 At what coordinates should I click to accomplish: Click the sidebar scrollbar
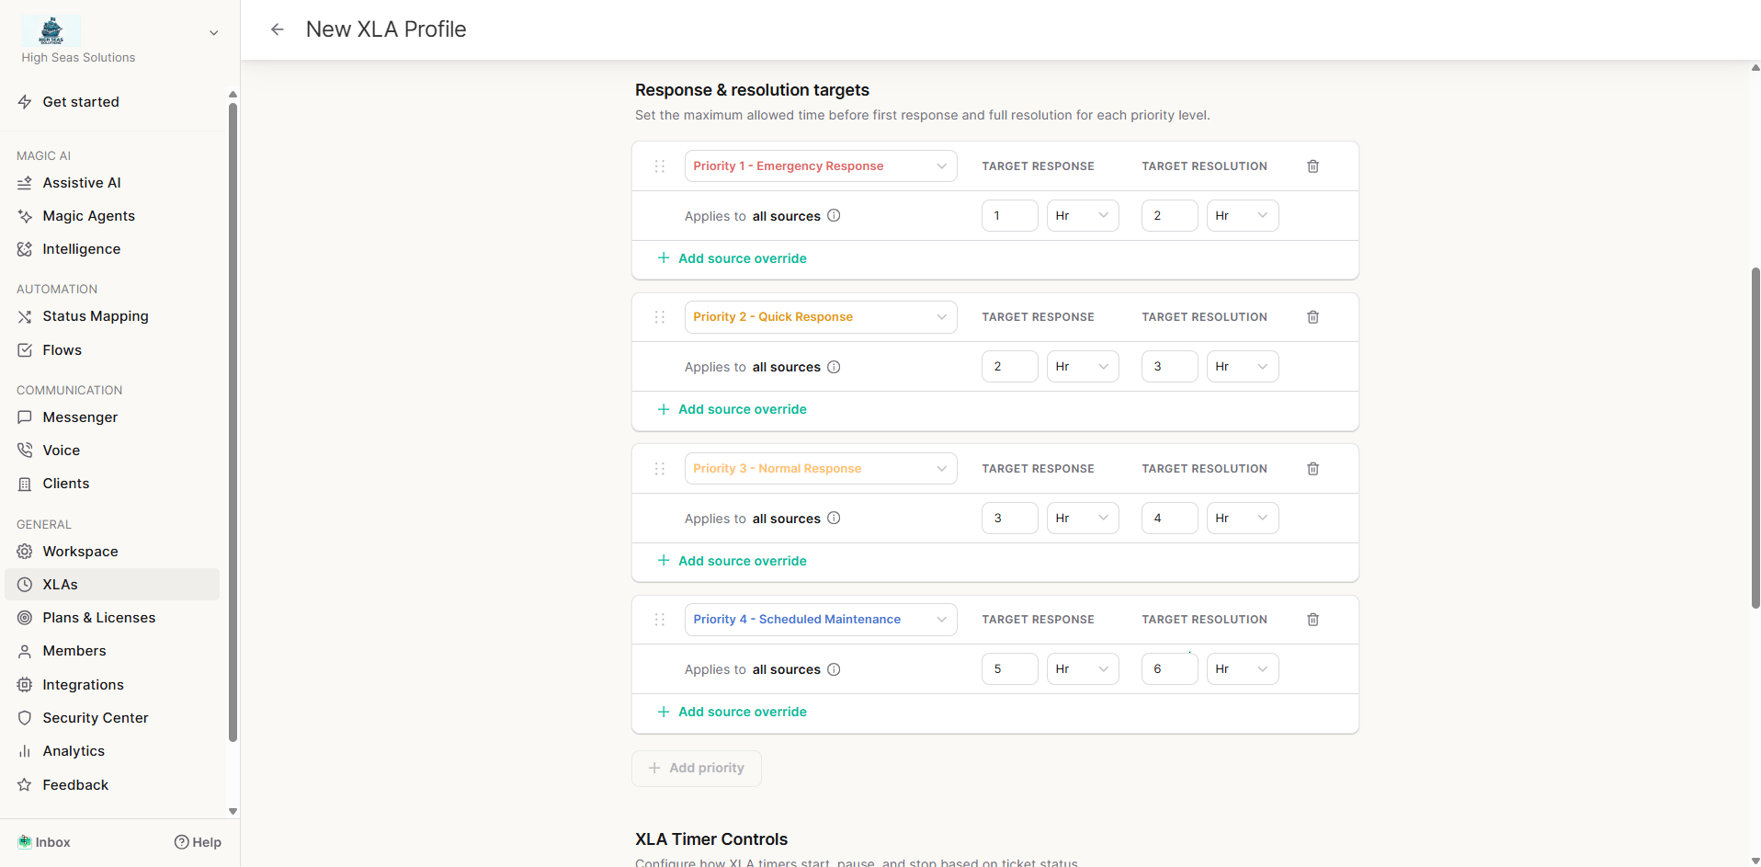[233, 422]
